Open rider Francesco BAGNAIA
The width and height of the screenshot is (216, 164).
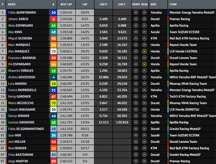22,58
